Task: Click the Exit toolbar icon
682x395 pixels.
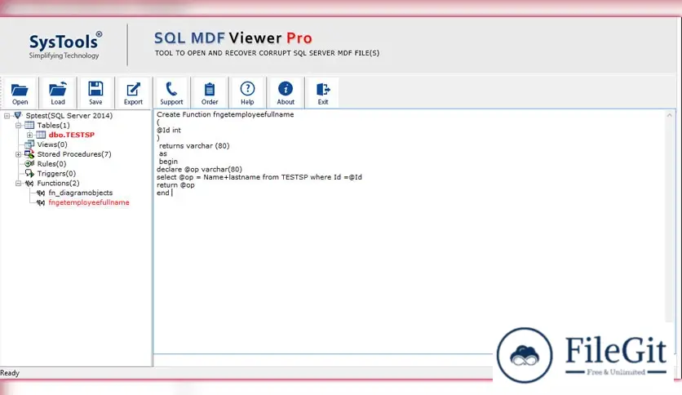Action: (323, 89)
